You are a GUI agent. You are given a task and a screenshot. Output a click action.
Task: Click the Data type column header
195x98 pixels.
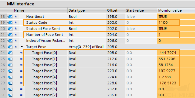[87, 10]
